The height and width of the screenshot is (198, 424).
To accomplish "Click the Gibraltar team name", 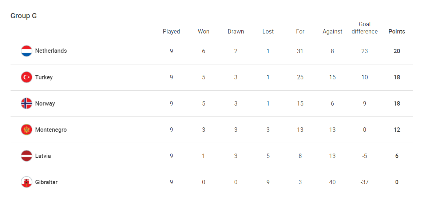I will tap(46, 182).
